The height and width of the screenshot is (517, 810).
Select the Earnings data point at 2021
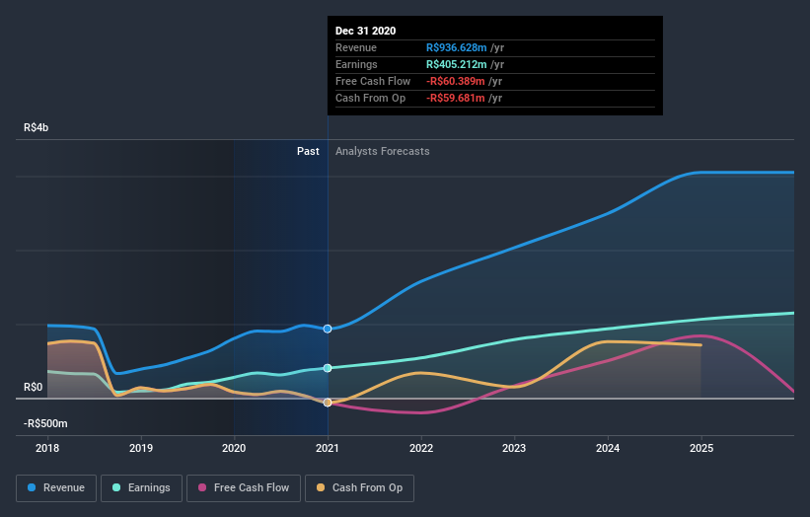pos(328,368)
